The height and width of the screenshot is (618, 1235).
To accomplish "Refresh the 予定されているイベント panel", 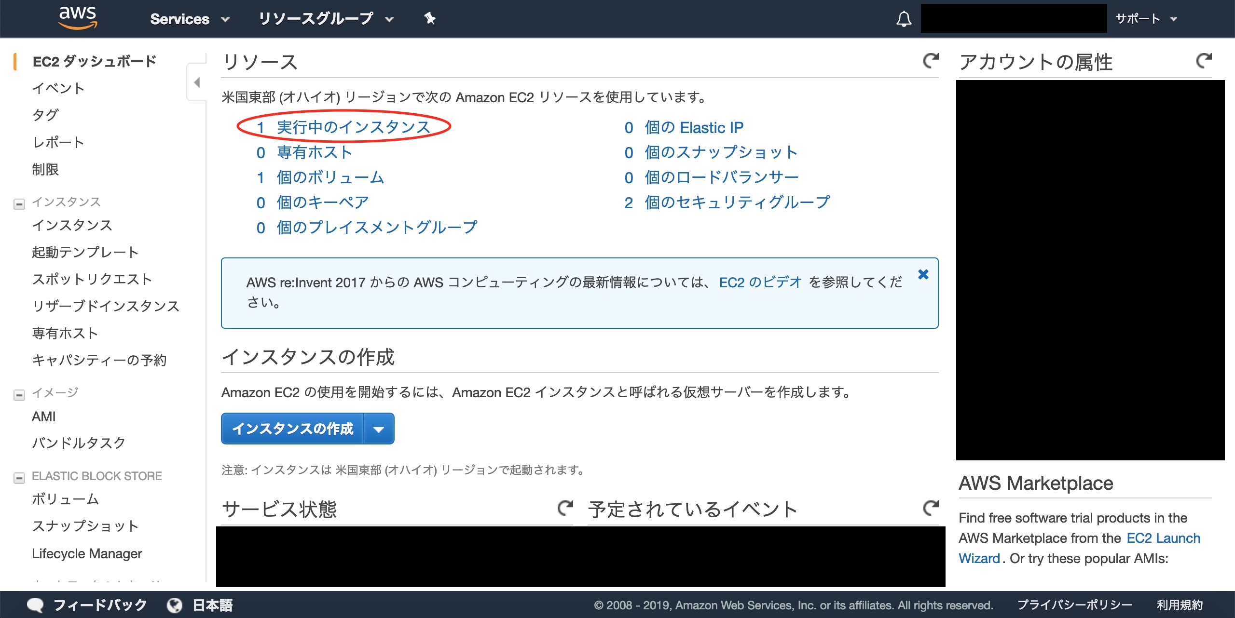I will [931, 508].
